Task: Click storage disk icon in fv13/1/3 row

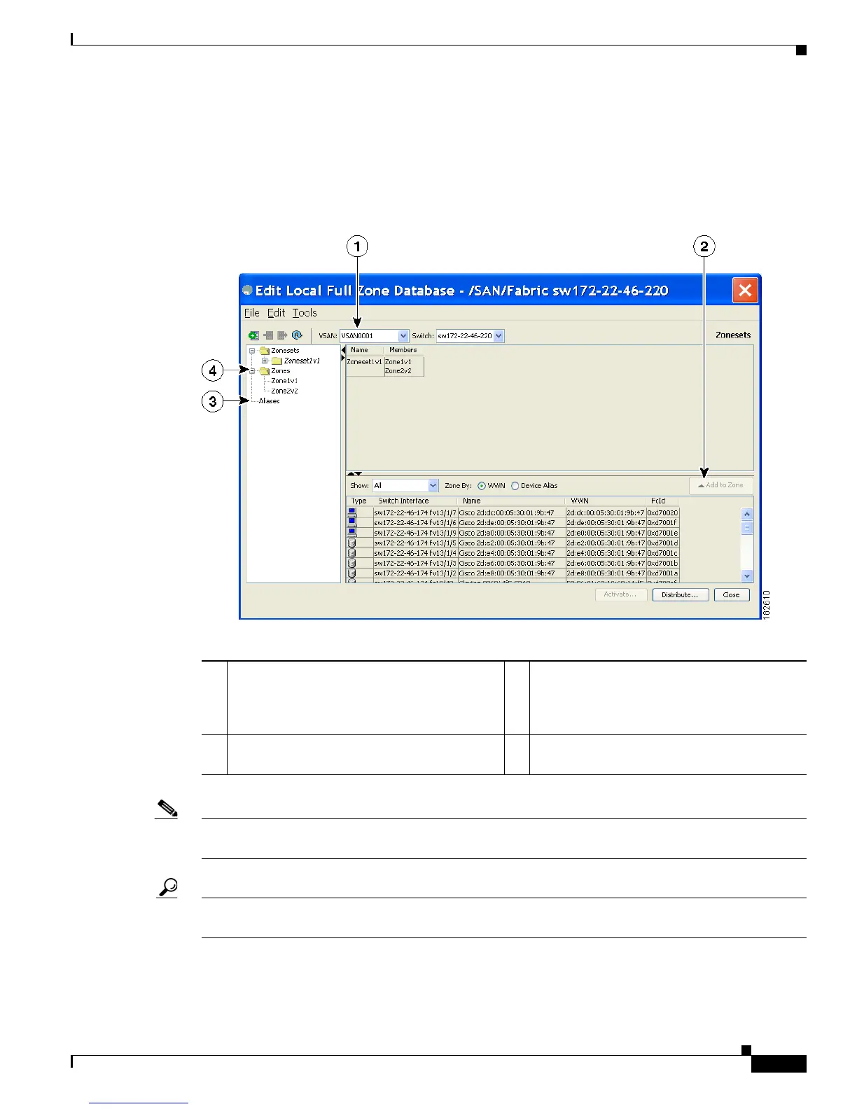Action: (x=352, y=563)
